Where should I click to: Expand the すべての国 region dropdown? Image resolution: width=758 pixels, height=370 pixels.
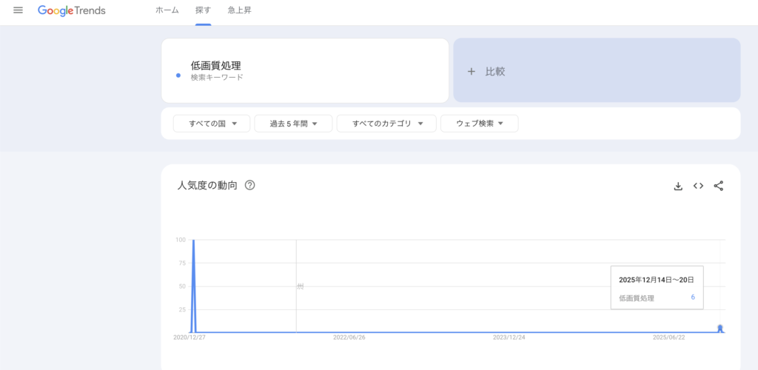(210, 124)
